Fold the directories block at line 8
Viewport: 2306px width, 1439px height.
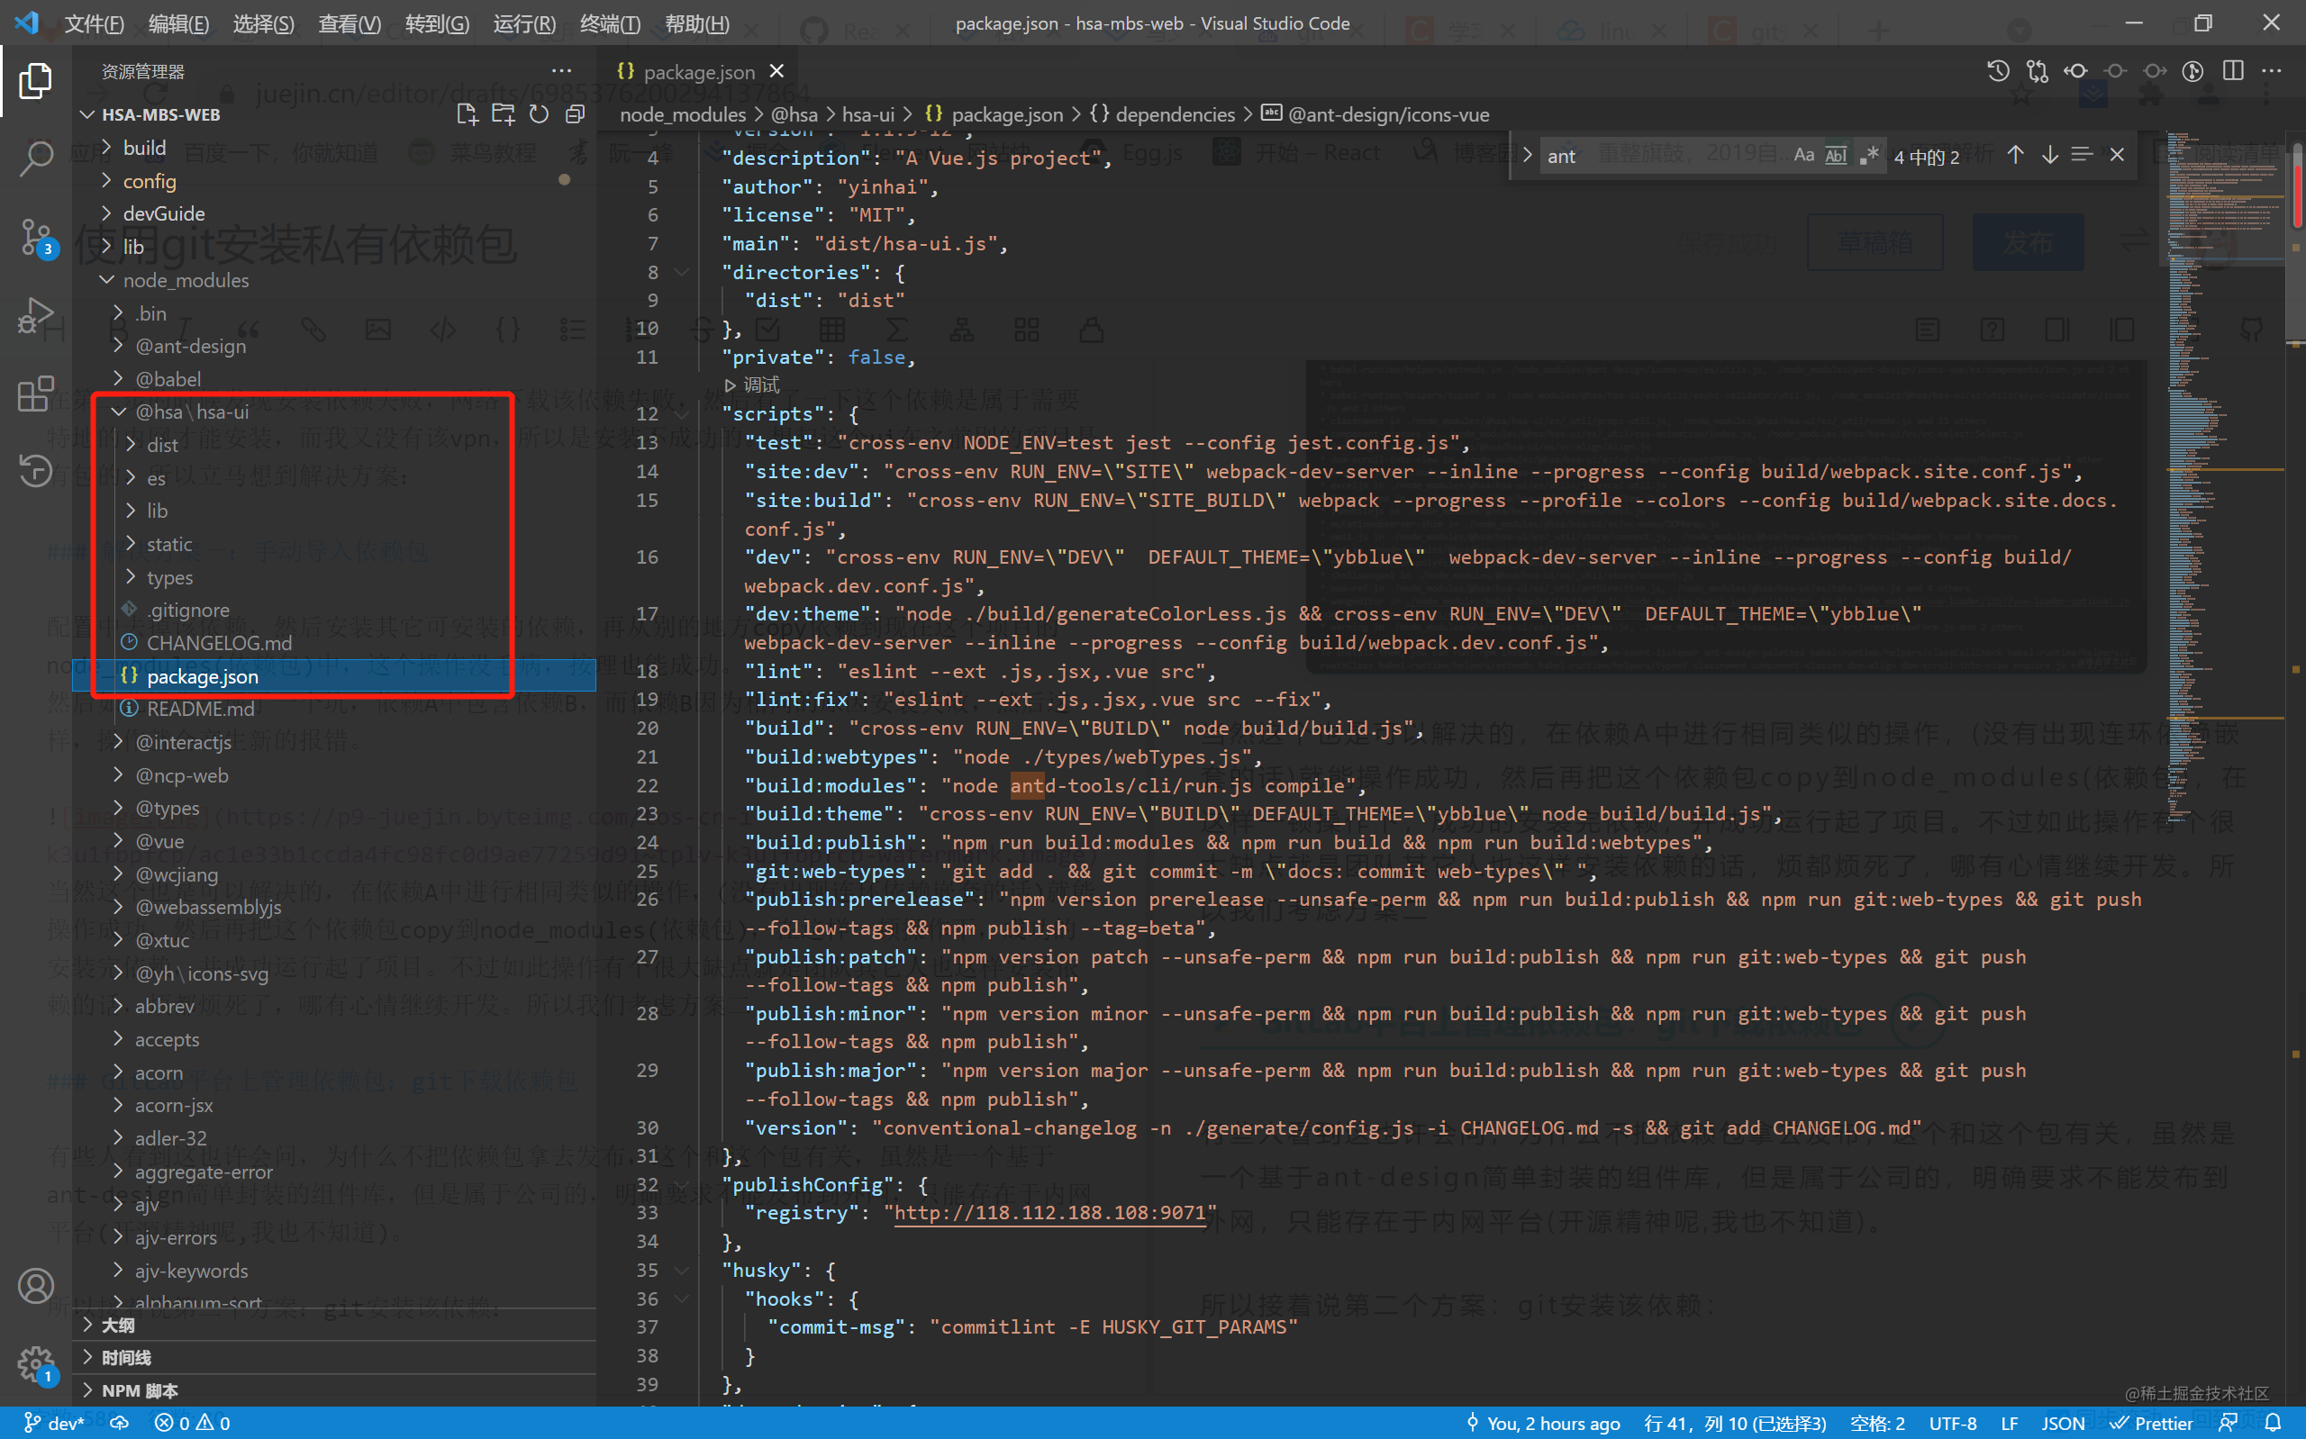[681, 272]
